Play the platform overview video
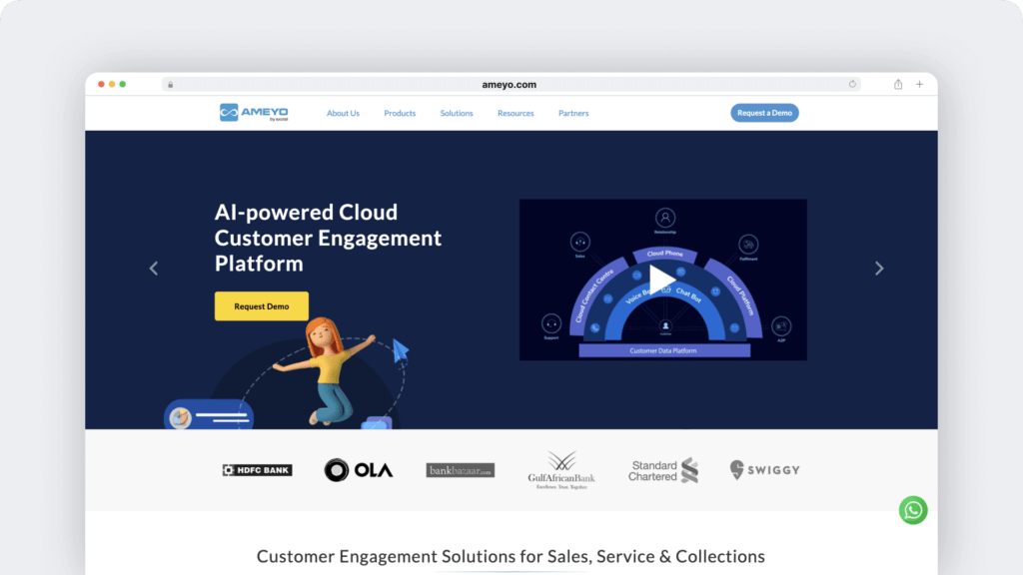Viewport: 1023px width, 575px height. (x=662, y=279)
